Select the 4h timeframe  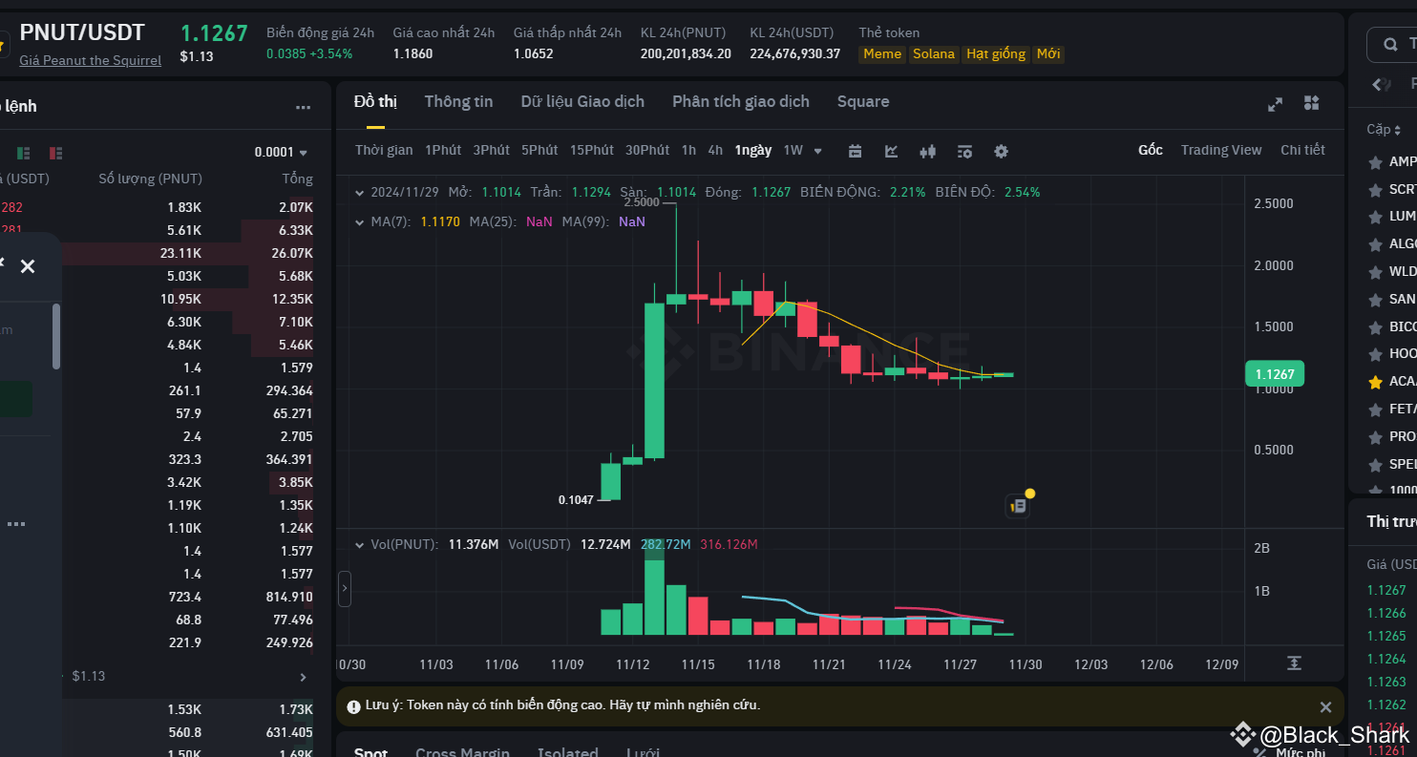pyautogui.click(x=715, y=150)
